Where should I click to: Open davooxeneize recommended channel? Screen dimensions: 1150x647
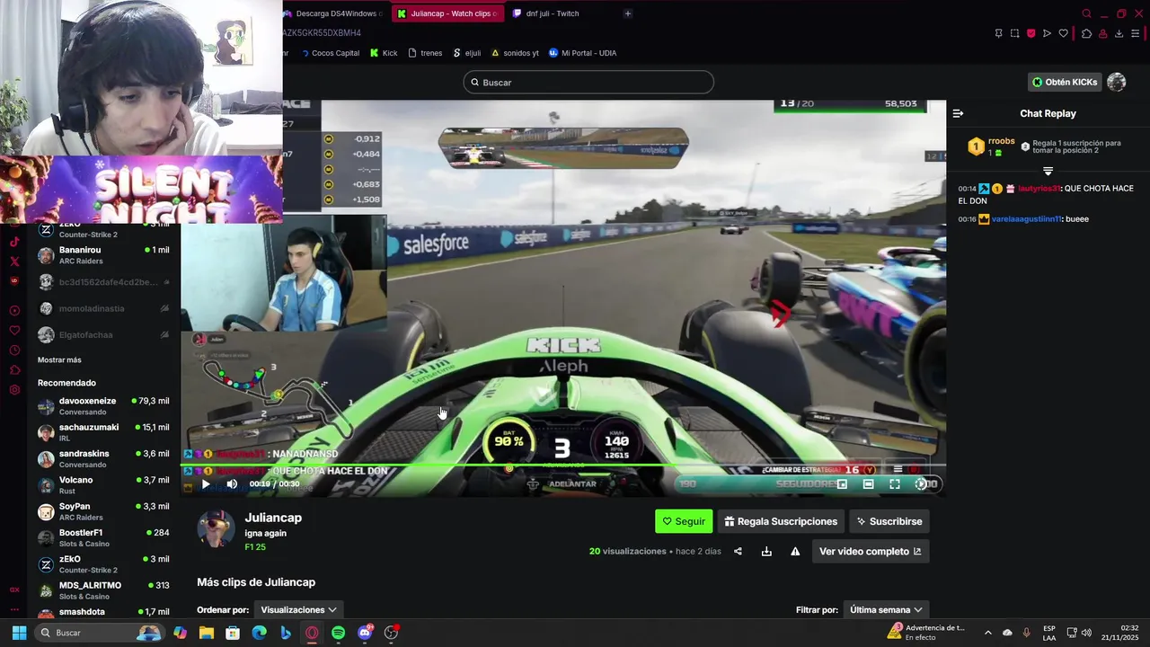pos(103,406)
